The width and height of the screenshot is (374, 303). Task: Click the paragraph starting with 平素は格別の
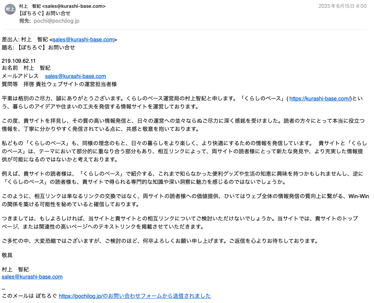[x=182, y=103]
